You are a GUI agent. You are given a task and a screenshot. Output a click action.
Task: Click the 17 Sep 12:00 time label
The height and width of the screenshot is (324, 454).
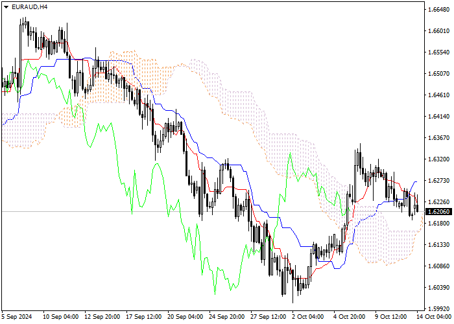tap(144, 317)
